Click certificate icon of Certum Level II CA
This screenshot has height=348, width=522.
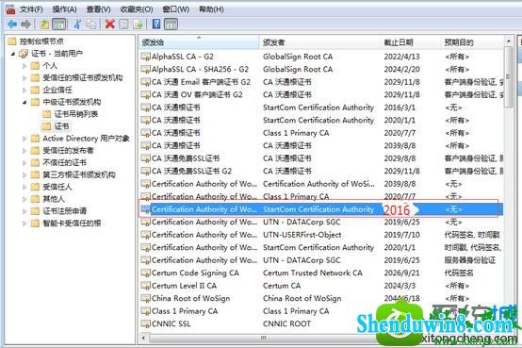[145, 286]
